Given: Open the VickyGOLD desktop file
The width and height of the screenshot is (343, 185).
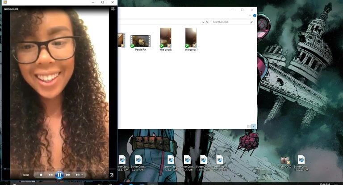Looking at the screenshot, I should point(285,161).
